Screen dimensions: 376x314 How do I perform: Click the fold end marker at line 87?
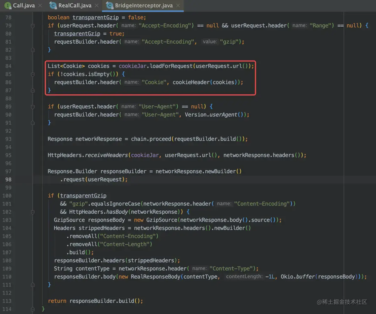coord(33,90)
